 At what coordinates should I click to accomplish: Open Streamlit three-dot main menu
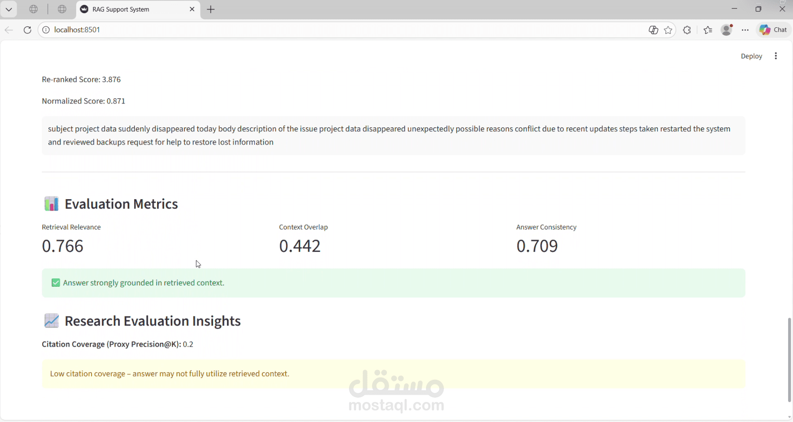click(x=776, y=56)
